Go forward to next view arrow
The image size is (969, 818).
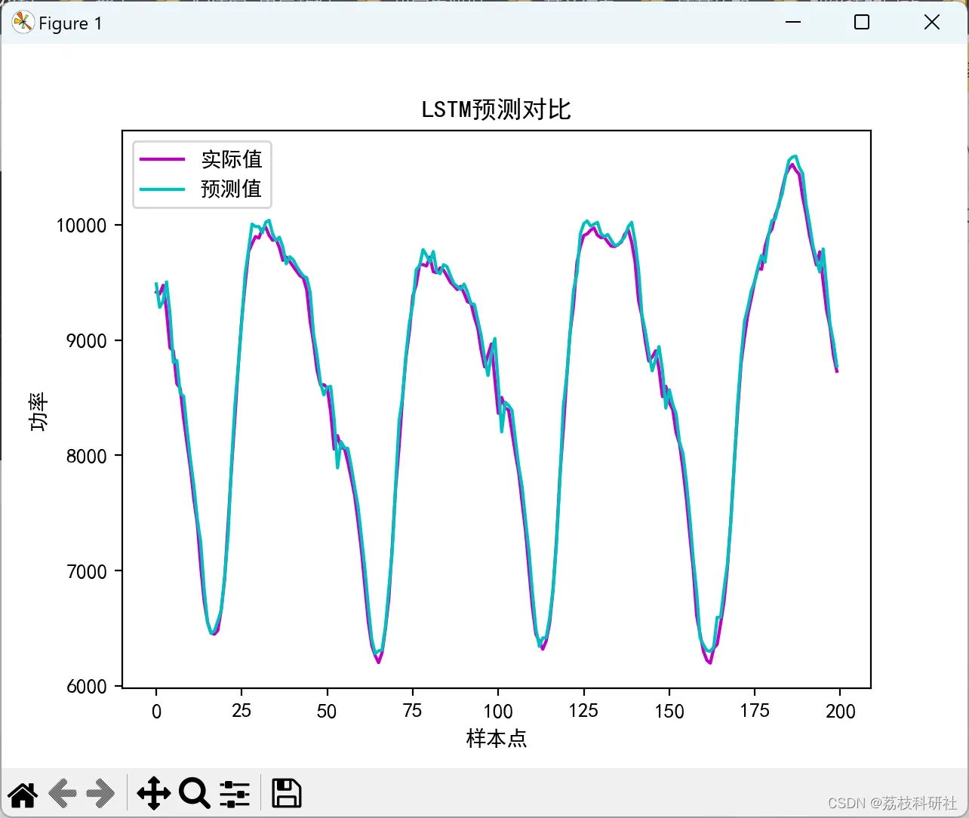point(100,794)
